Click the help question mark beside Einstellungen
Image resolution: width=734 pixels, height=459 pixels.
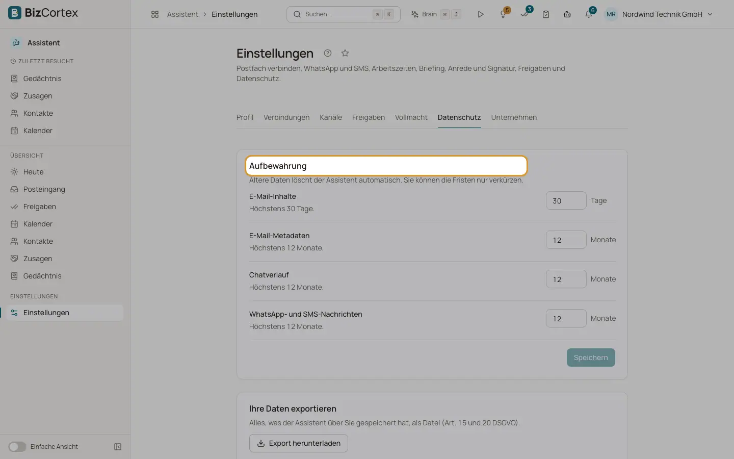coord(328,53)
